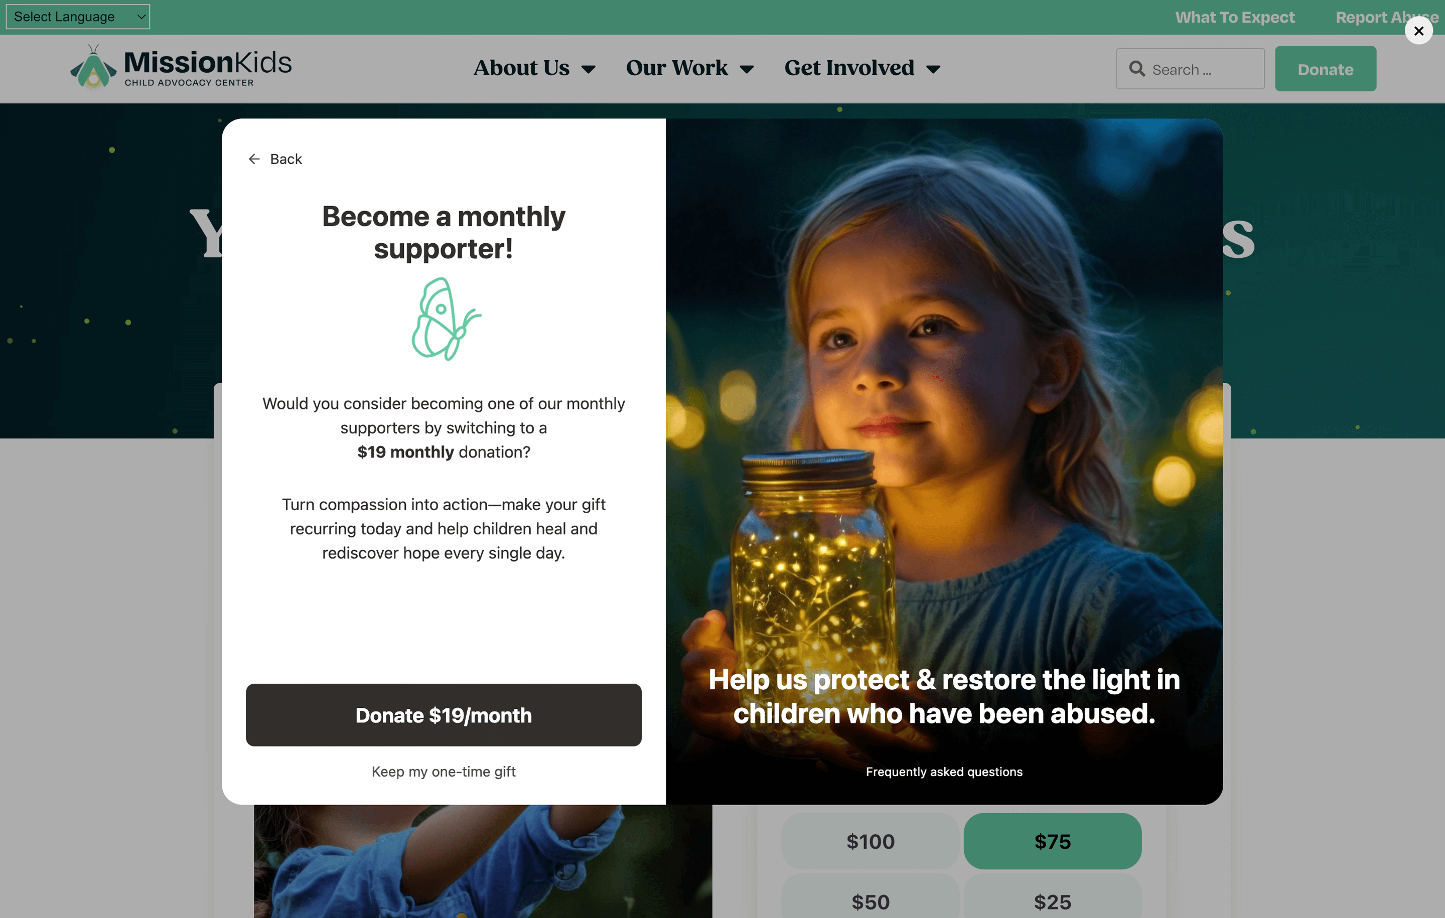Screen dimensions: 1445x918
Task: Select the $25 donation amount
Action: [x=1052, y=899]
